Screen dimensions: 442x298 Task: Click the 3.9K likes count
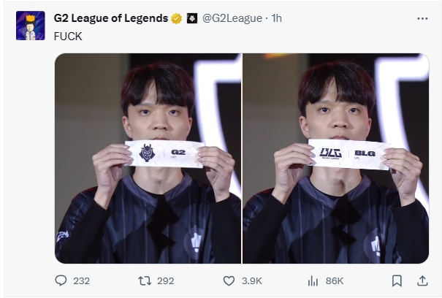(x=252, y=280)
